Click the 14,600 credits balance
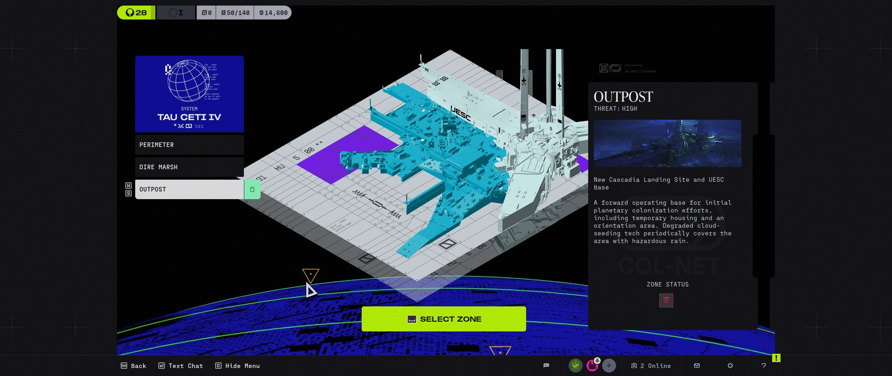892x376 pixels. tap(273, 13)
